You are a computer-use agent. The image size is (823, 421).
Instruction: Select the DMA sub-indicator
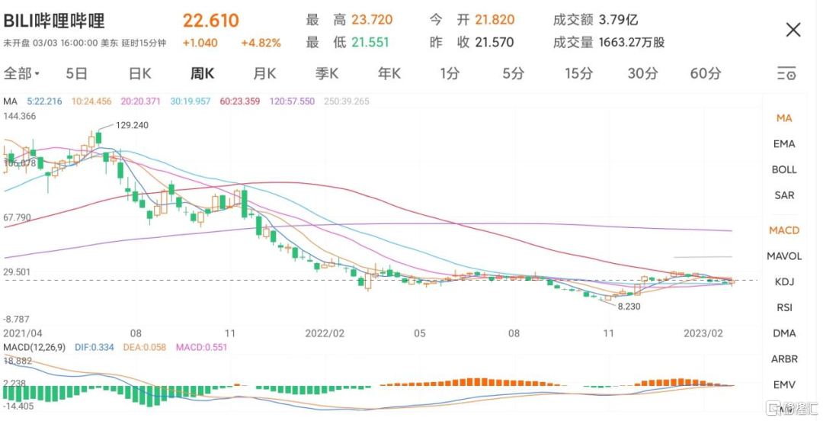coord(784,333)
